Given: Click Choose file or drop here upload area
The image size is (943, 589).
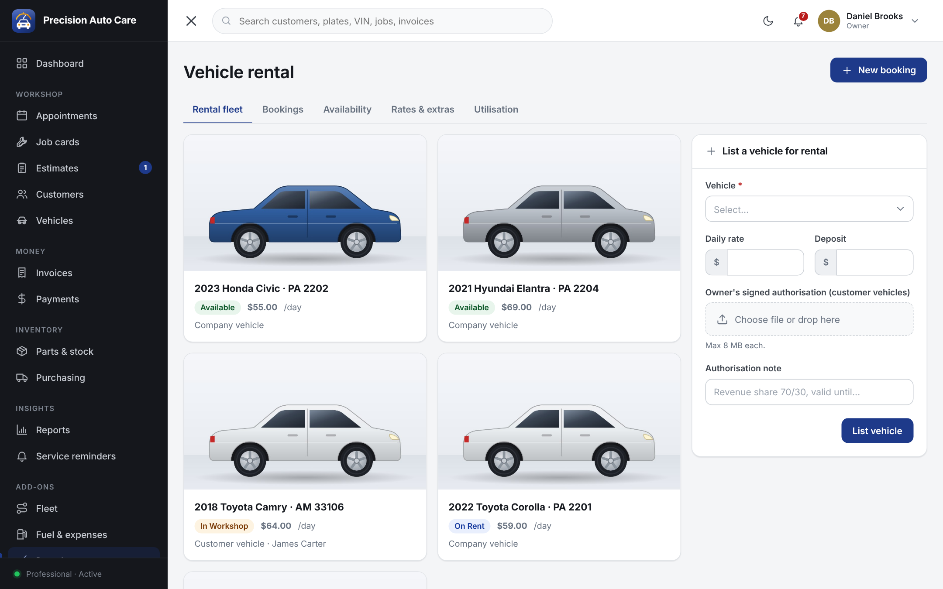Looking at the screenshot, I should (x=809, y=319).
